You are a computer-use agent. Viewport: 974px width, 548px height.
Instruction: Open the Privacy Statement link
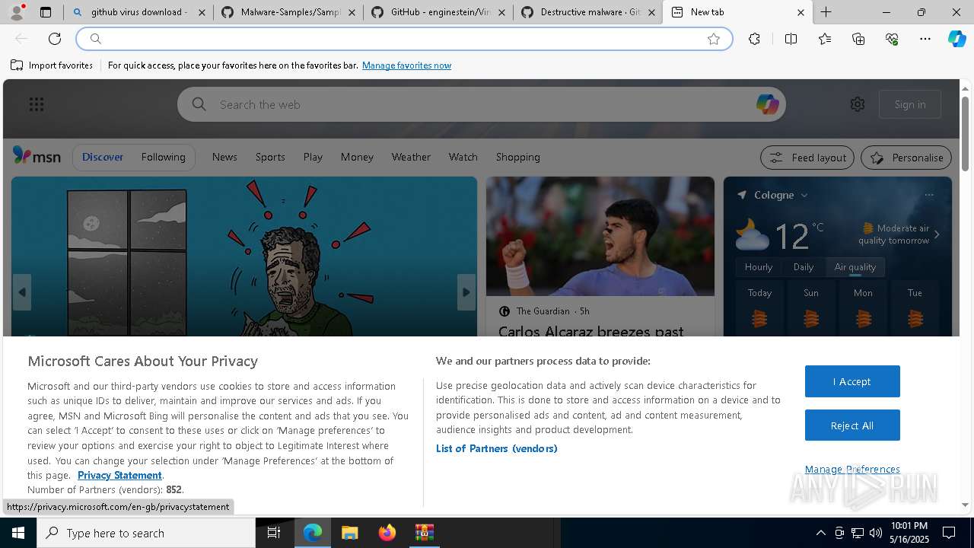click(119, 475)
